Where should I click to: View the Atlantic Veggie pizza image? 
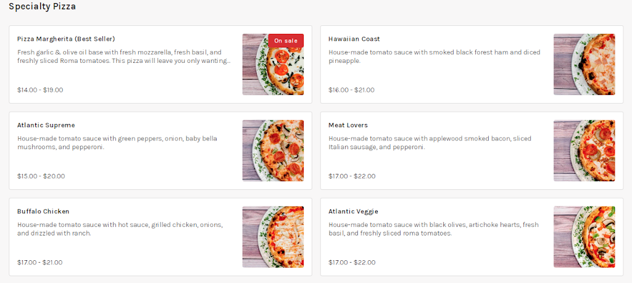(x=584, y=237)
